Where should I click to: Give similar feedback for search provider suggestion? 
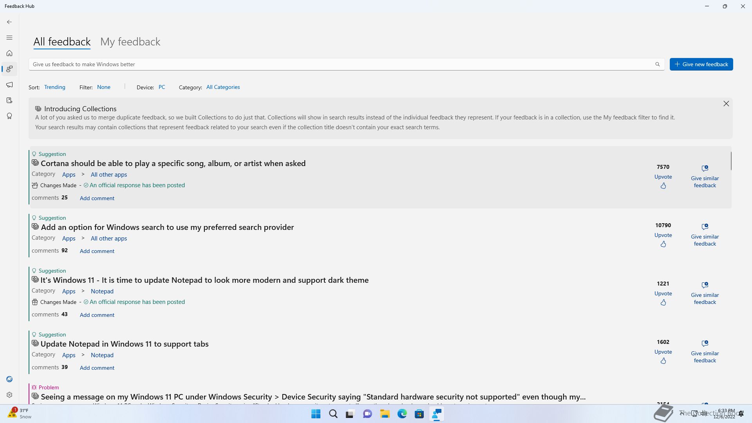point(705,235)
